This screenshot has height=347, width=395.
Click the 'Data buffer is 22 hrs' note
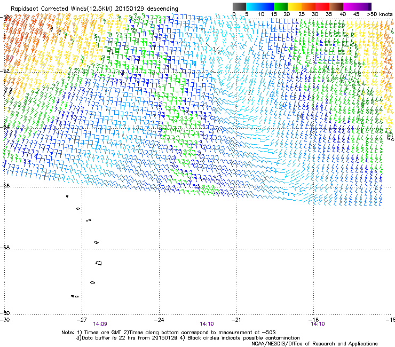pos(188,338)
